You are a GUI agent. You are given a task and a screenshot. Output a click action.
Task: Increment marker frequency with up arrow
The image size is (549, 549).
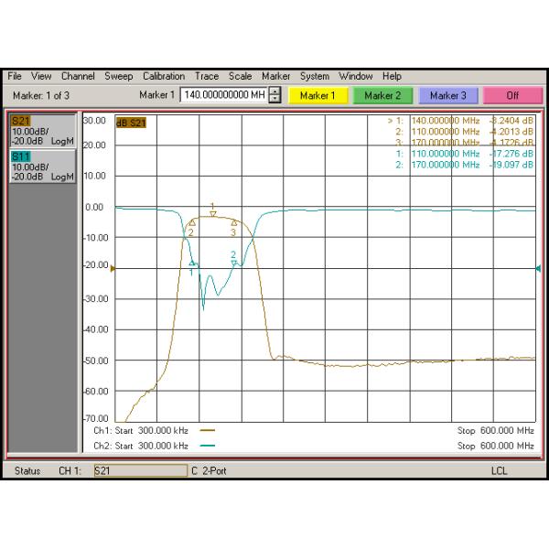(275, 91)
